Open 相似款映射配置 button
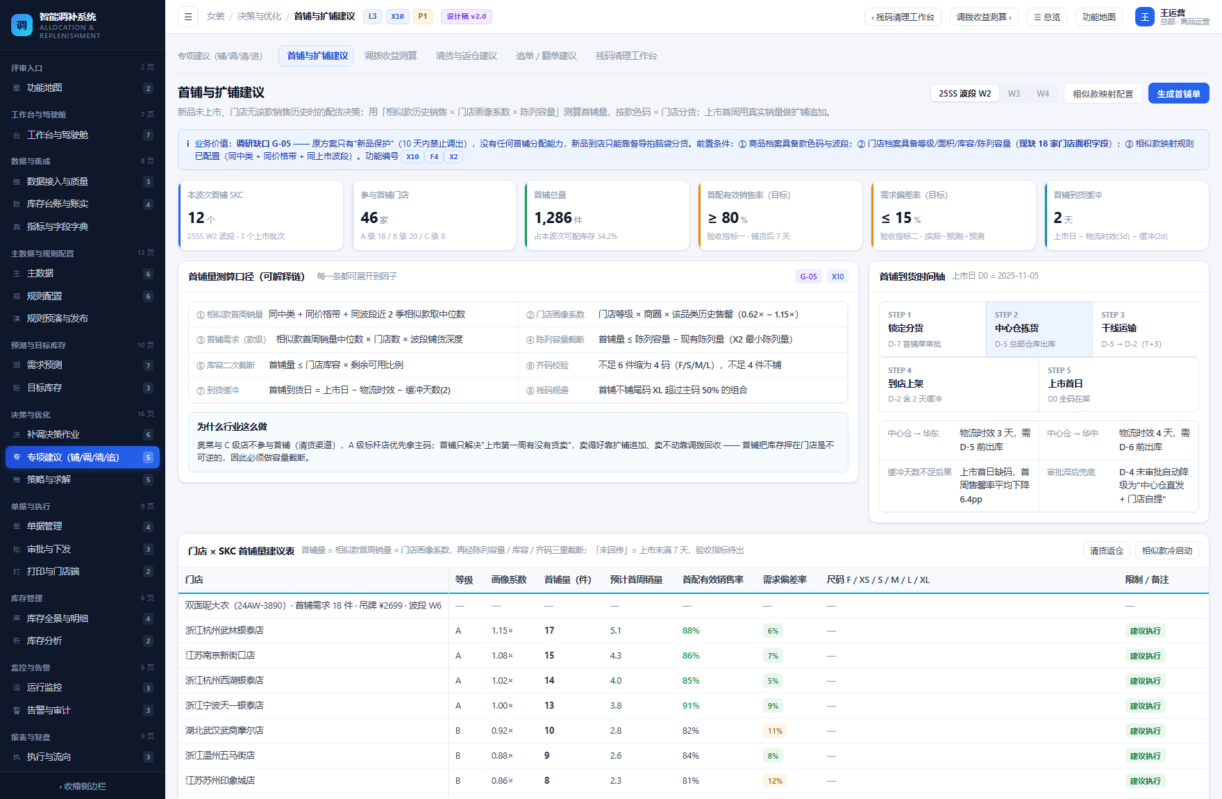This screenshot has height=799, width=1222. coord(1103,94)
